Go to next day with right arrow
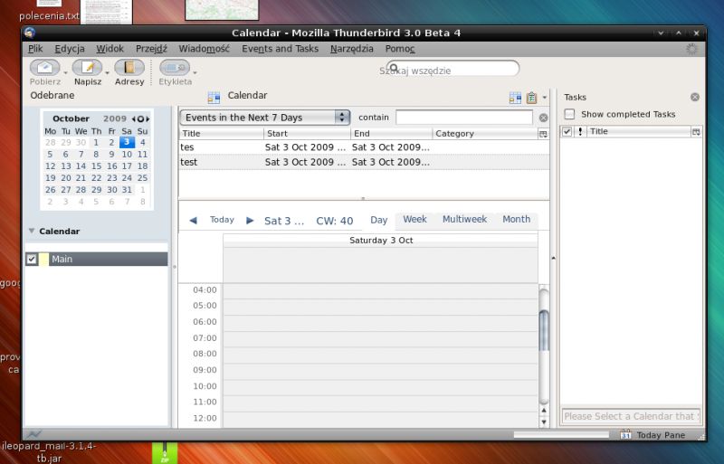The height and width of the screenshot is (464, 724). click(250, 220)
